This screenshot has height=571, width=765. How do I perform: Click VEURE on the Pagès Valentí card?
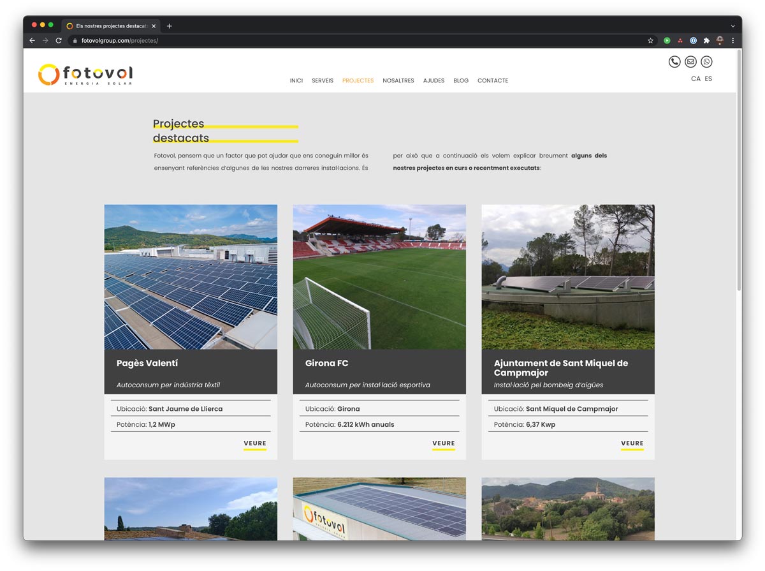pyautogui.click(x=255, y=444)
